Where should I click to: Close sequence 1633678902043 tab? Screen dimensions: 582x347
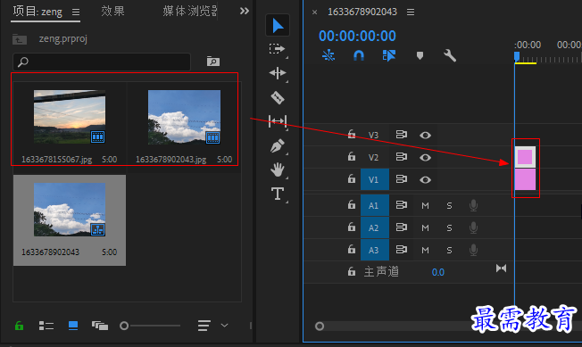(x=314, y=12)
